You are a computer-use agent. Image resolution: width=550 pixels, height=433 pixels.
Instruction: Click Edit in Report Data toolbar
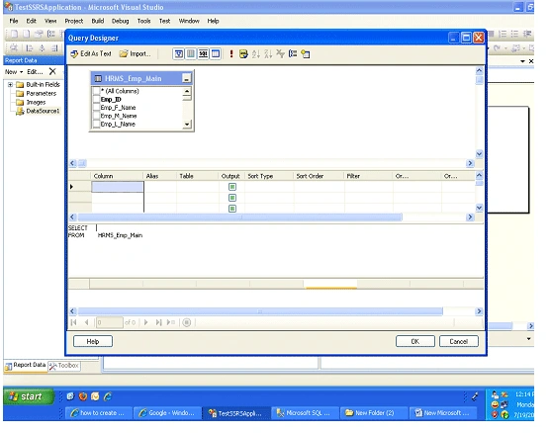coord(35,72)
